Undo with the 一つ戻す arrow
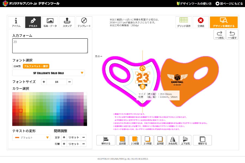 coord(232,35)
